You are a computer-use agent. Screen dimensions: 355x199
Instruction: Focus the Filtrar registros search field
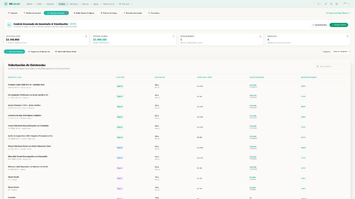coord(331,66)
